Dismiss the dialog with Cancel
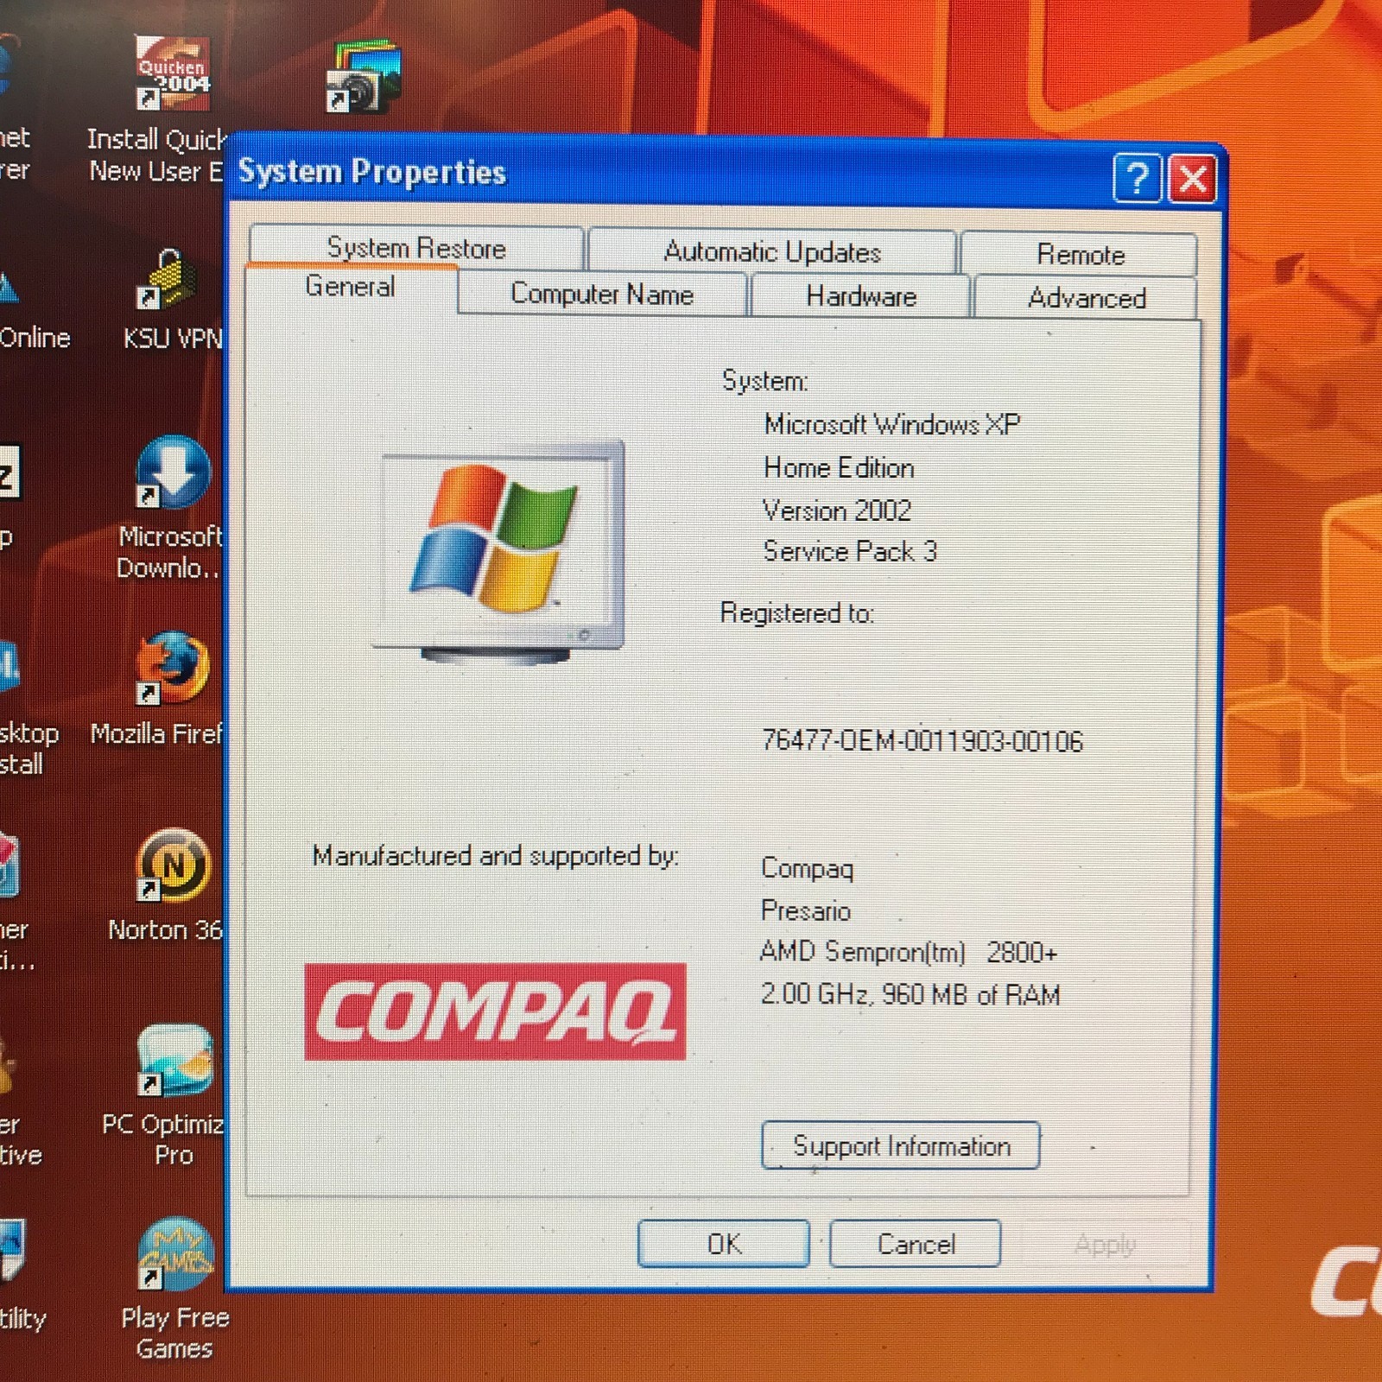This screenshot has width=1382, height=1382. 916,1244
